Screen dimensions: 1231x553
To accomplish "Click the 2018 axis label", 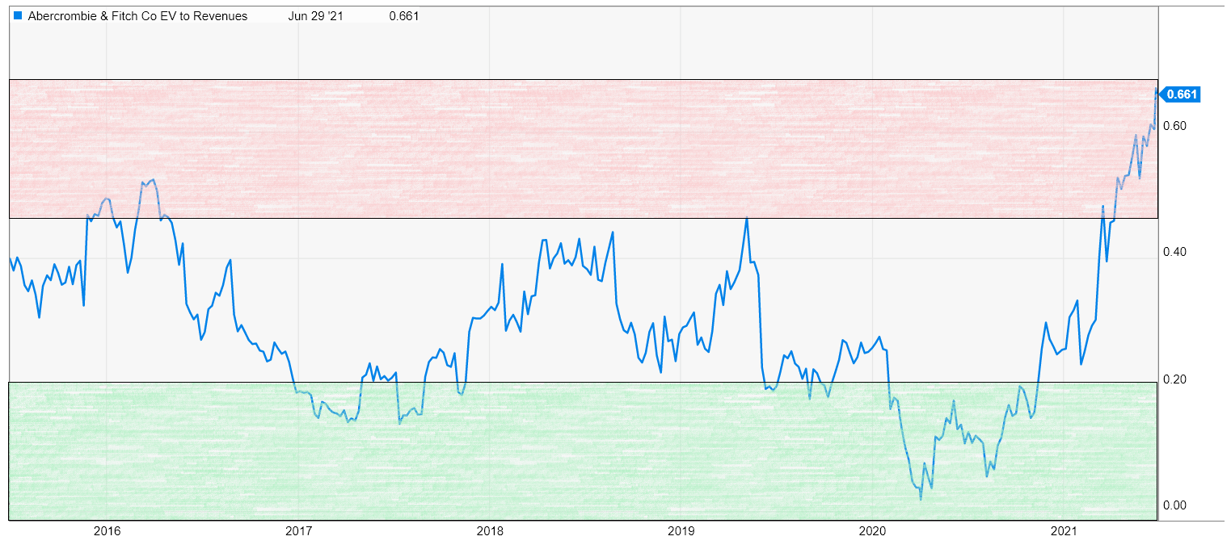I will 491,532.
